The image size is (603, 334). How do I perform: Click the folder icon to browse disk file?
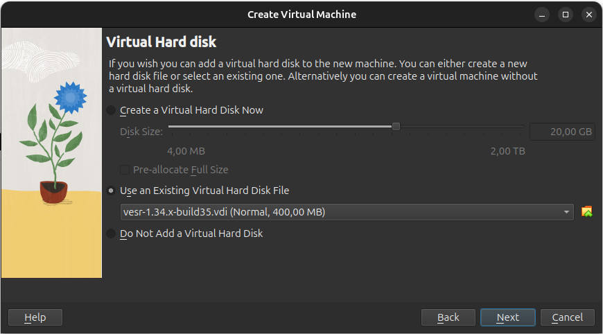click(587, 211)
